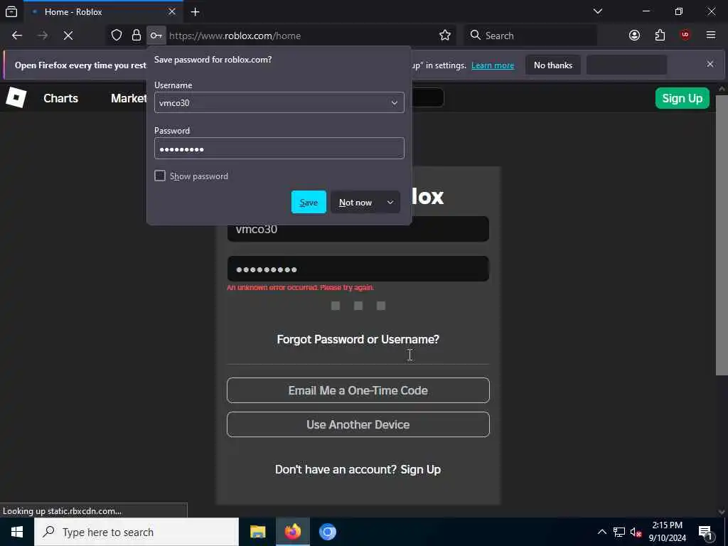Open the Windows Start menu
The width and height of the screenshot is (728, 546).
tap(17, 532)
